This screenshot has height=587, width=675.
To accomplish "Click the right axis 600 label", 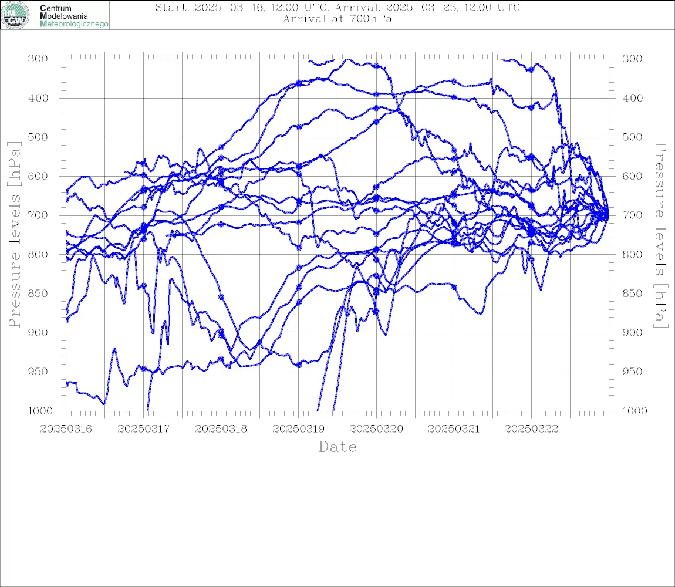I will pos(632,176).
